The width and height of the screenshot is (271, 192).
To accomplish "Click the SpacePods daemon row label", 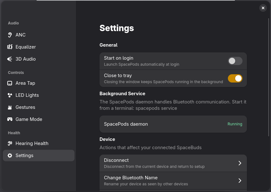I will pos(126,124).
